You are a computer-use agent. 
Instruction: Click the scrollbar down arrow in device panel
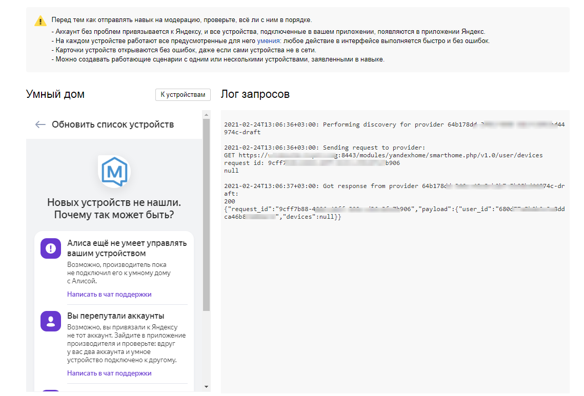coord(206,387)
